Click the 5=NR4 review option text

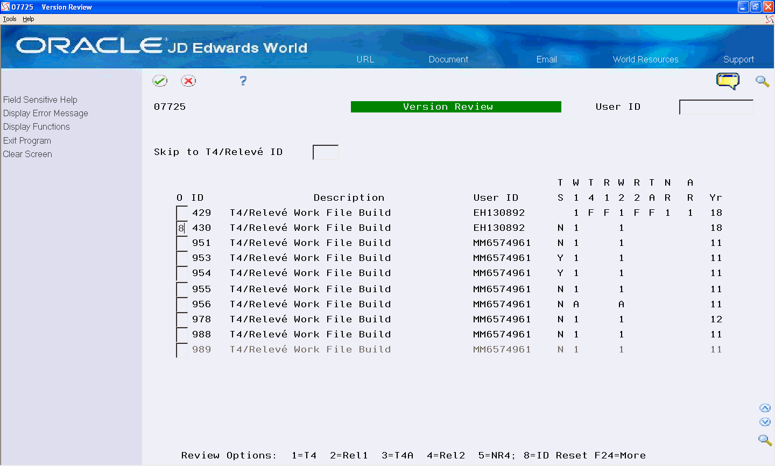coord(495,455)
